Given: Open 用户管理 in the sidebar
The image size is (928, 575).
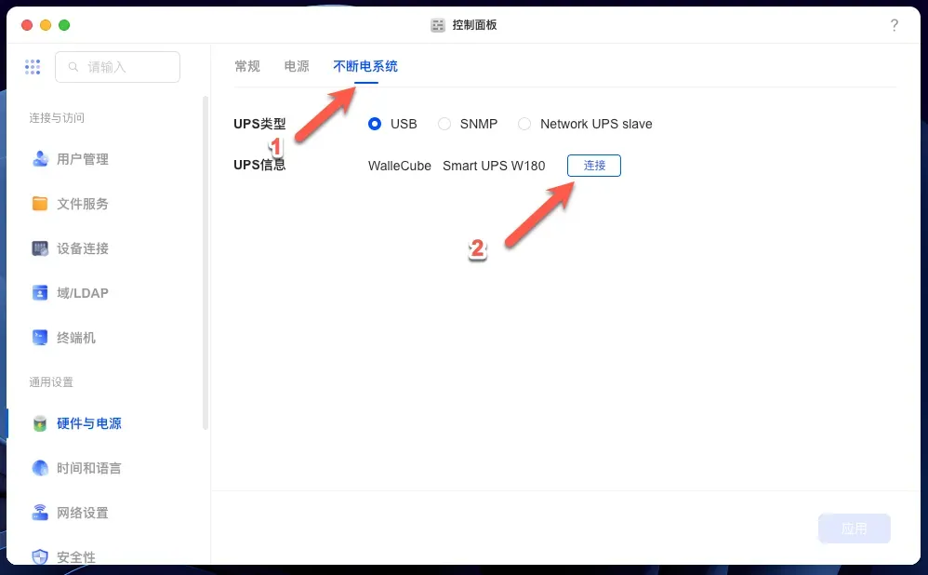Looking at the screenshot, I should [83, 159].
